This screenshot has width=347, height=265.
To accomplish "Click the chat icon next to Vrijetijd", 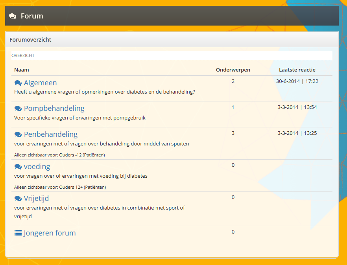I will click(18, 199).
